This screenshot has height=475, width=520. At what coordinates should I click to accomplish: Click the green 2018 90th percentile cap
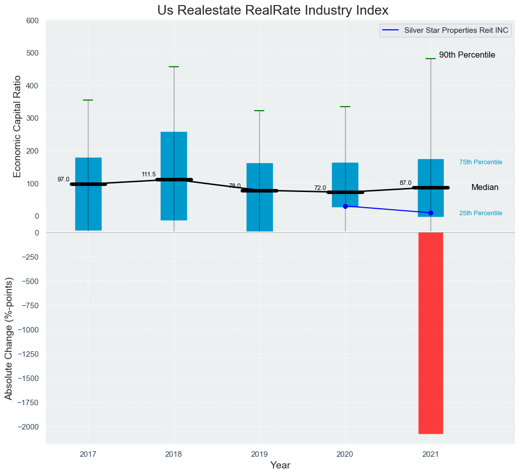coord(174,67)
